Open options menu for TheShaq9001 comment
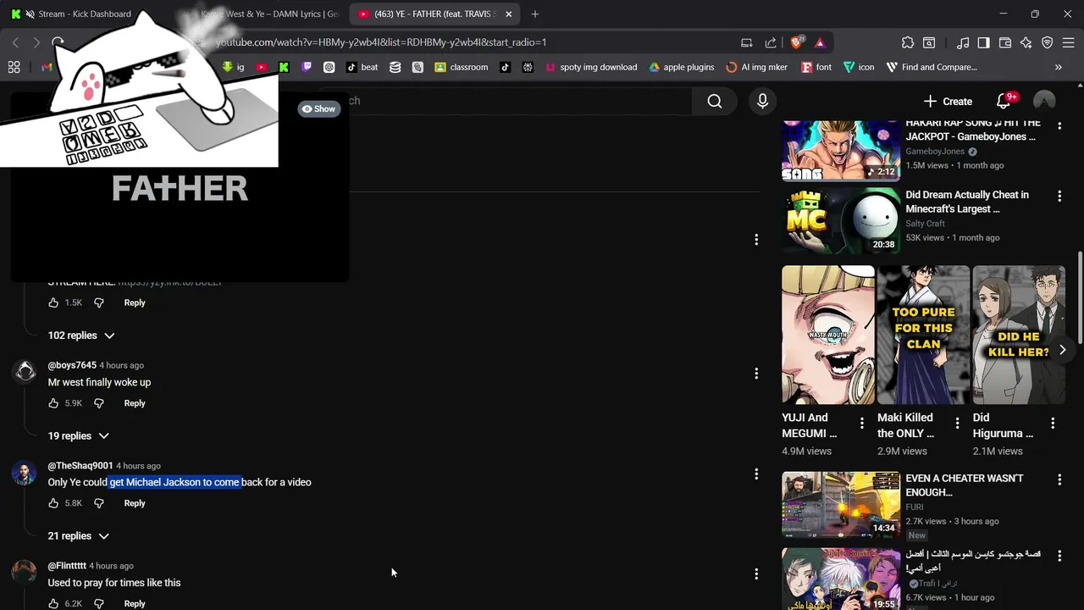This screenshot has width=1084, height=610. 756,474
